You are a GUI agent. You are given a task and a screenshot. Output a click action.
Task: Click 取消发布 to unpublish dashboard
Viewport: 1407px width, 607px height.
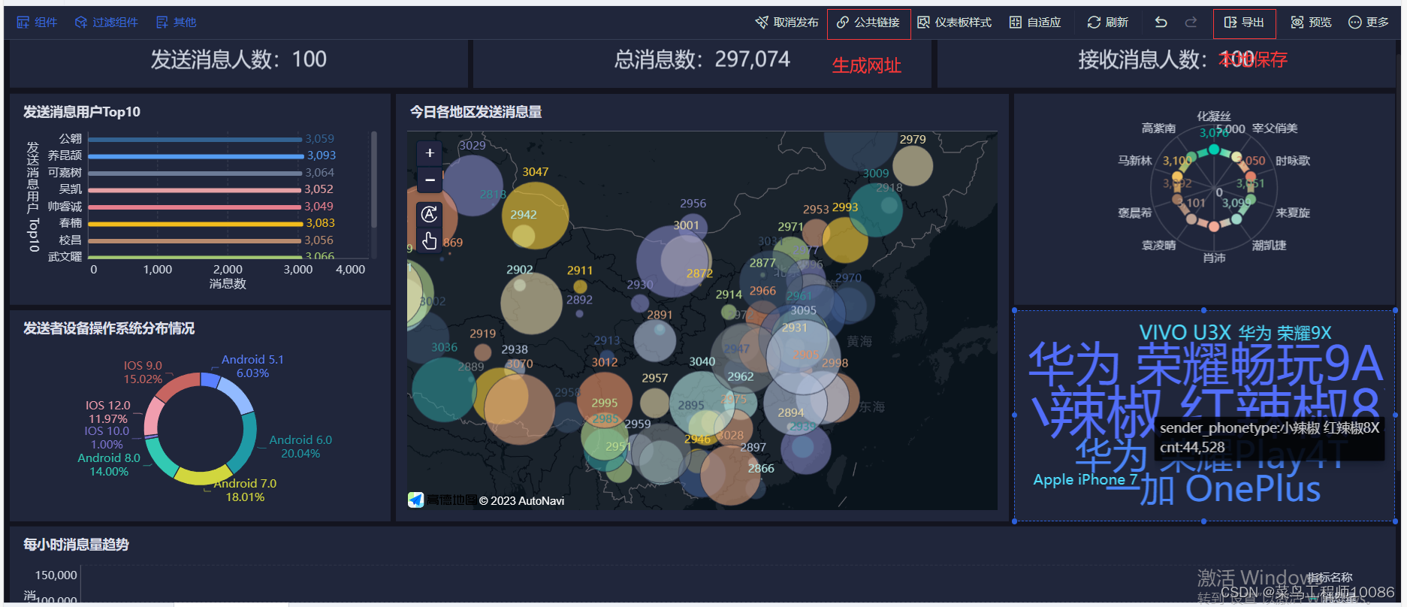tap(787, 23)
